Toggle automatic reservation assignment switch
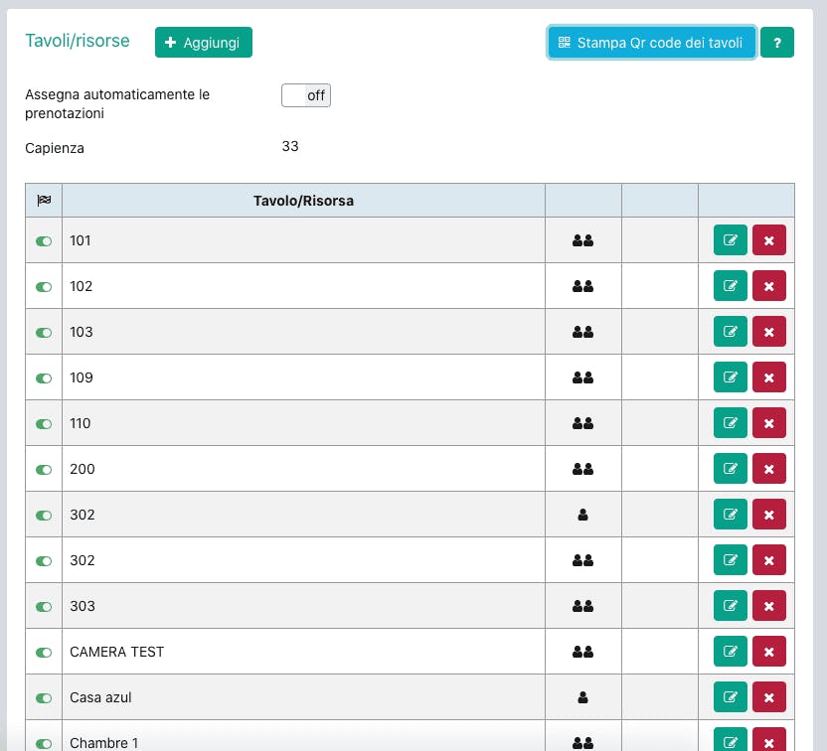This screenshot has width=827, height=751. tap(306, 95)
